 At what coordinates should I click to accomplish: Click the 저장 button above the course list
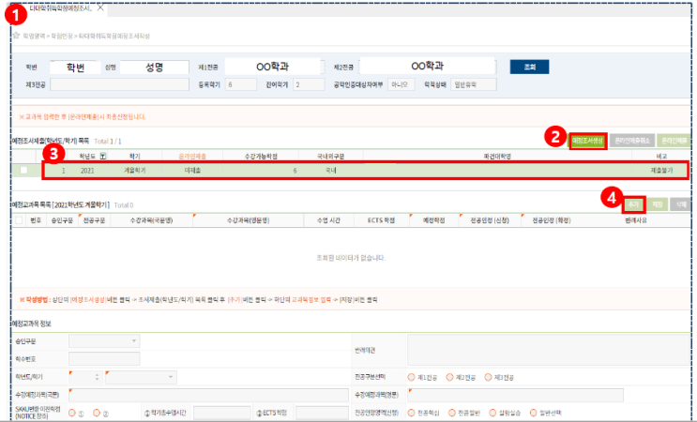[x=657, y=204]
